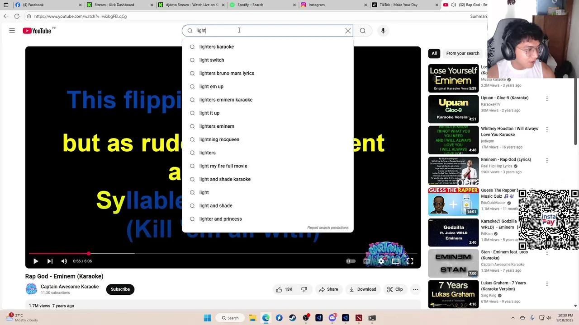This screenshot has width=579, height=325.
Task: Choose suggestion 'lighters bruno mars lyrics'
Action: pyautogui.click(x=267, y=73)
